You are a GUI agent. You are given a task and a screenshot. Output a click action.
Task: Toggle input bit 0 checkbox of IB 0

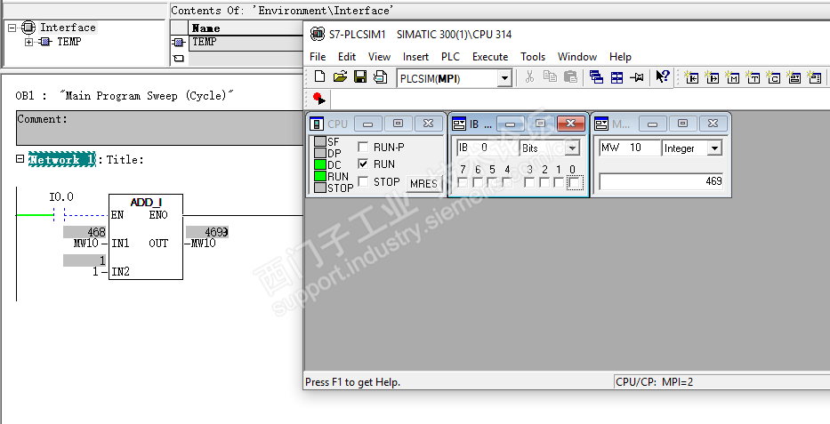click(x=575, y=183)
